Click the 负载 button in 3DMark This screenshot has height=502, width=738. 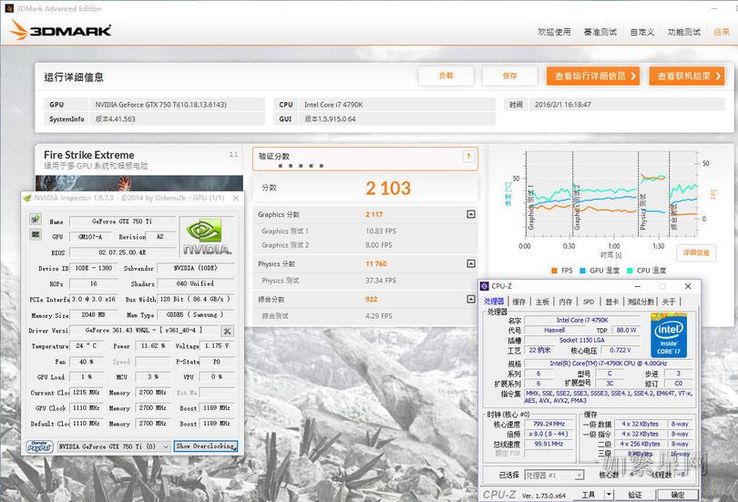[446, 76]
